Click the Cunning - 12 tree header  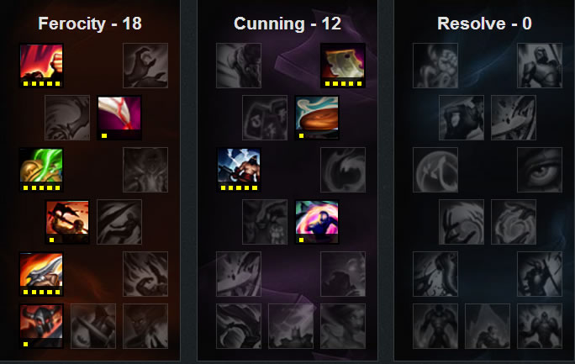287,24
